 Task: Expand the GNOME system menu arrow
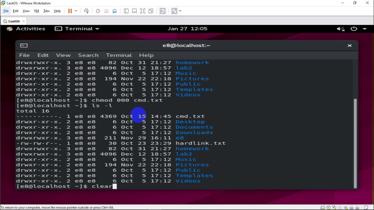coord(365,29)
